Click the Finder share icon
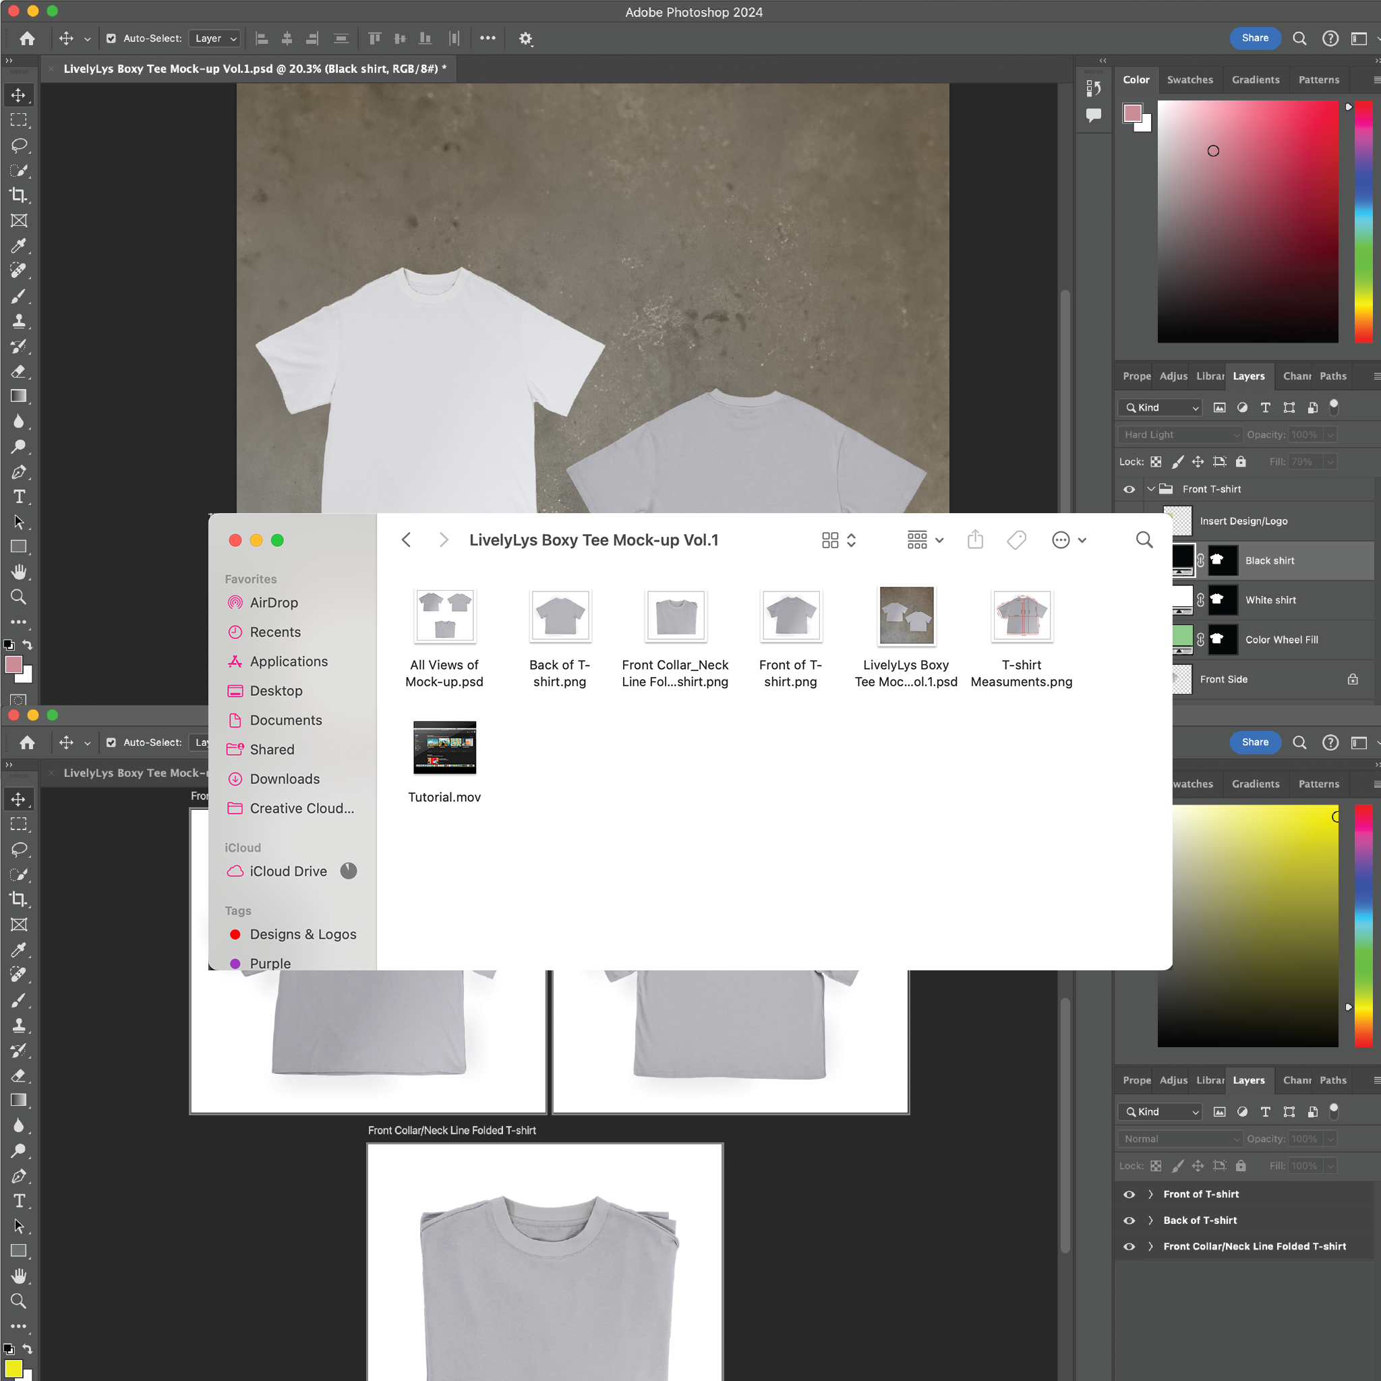Image resolution: width=1381 pixels, height=1381 pixels. click(x=975, y=540)
